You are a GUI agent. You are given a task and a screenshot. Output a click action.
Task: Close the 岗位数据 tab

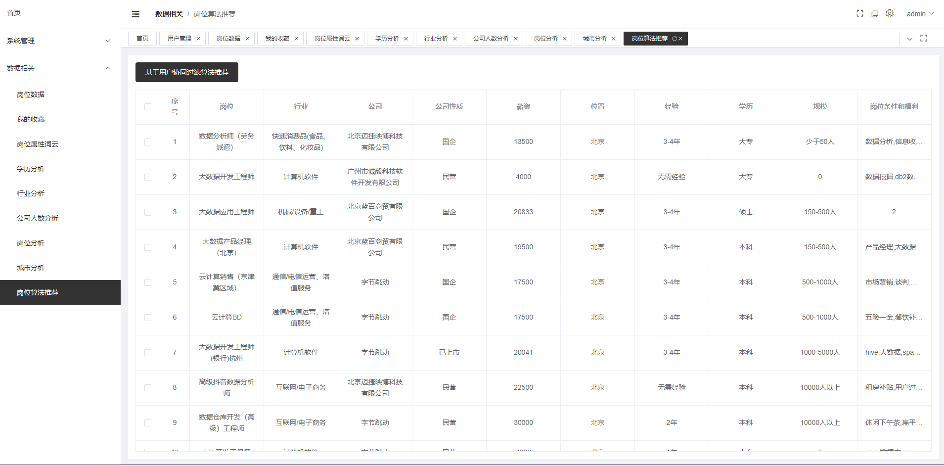(247, 39)
